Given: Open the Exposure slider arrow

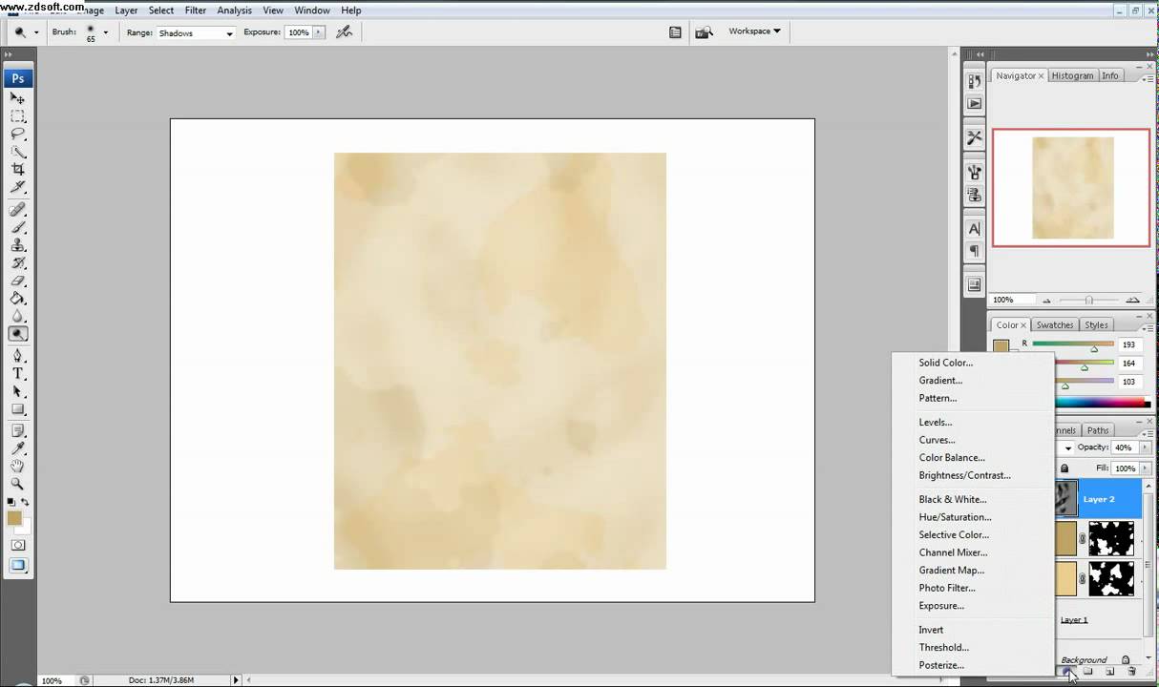Looking at the screenshot, I should 319,32.
